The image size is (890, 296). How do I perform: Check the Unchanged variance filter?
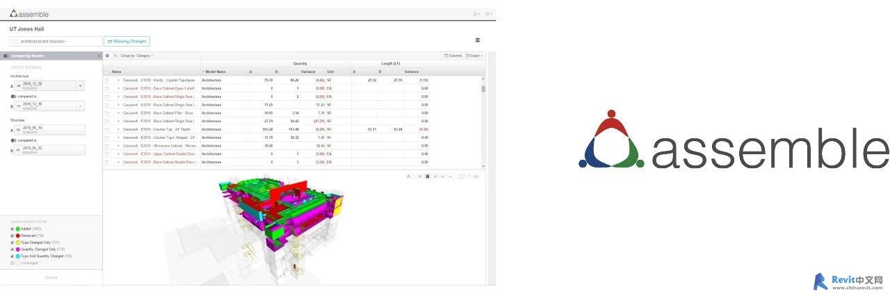point(12,263)
